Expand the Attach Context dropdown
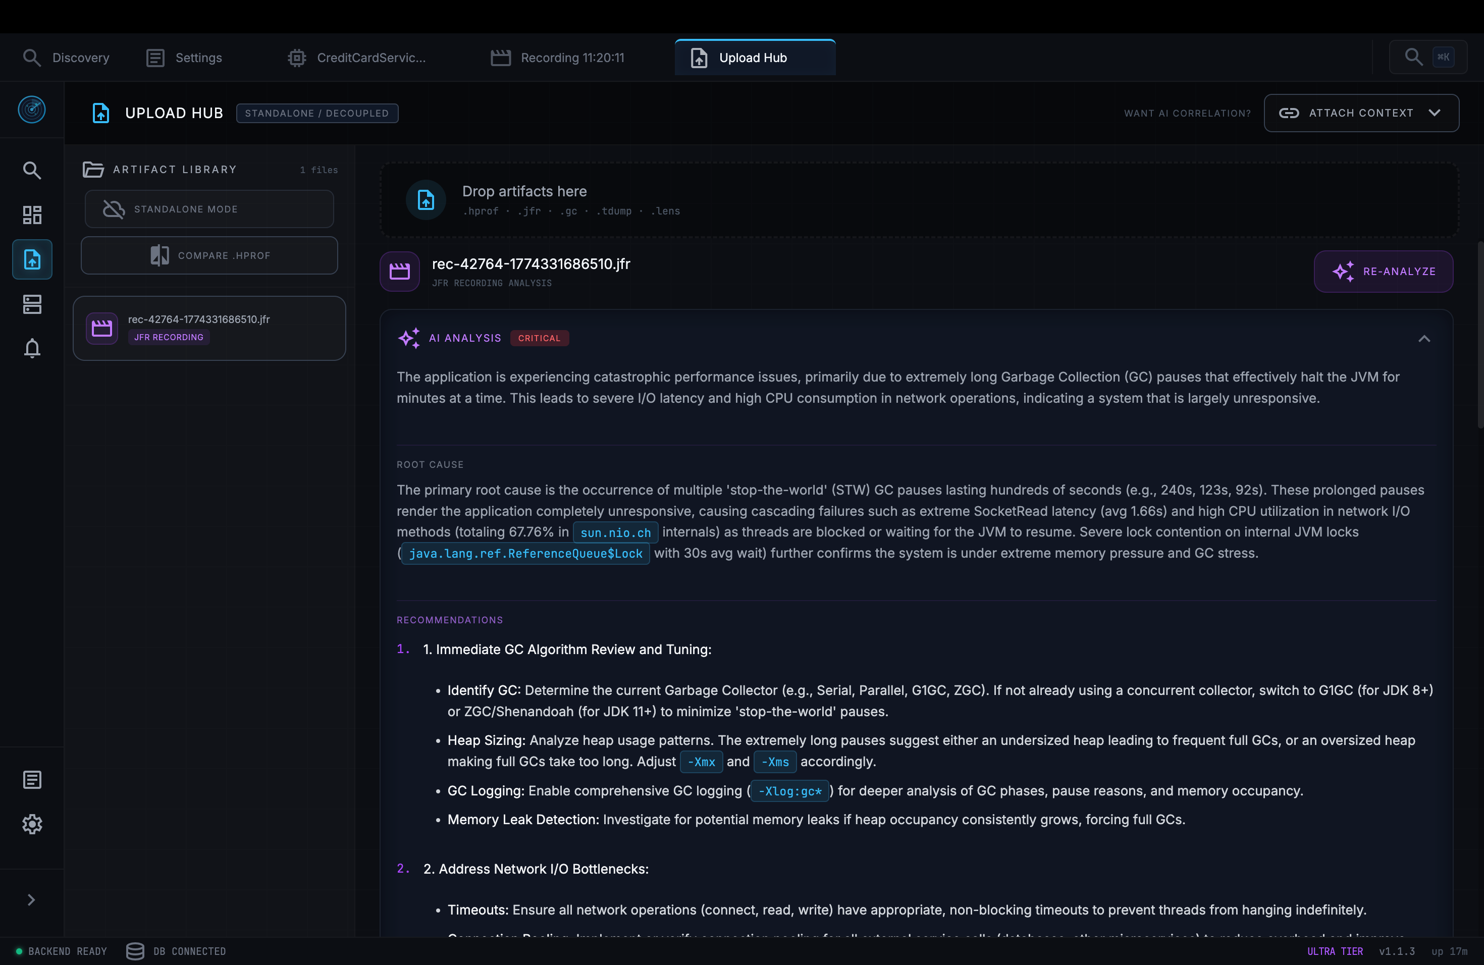 pyautogui.click(x=1360, y=113)
